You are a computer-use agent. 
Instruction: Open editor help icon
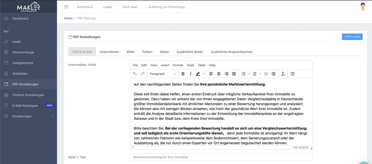click(x=293, y=74)
